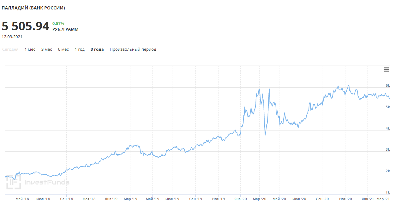The image size is (395, 203).
Task: Click the "Янв '19" x-axis label
Action: [111, 199]
